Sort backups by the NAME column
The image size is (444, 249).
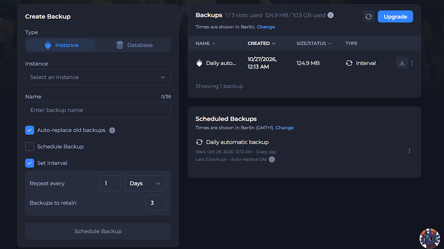pyautogui.click(x=206, y=43)
